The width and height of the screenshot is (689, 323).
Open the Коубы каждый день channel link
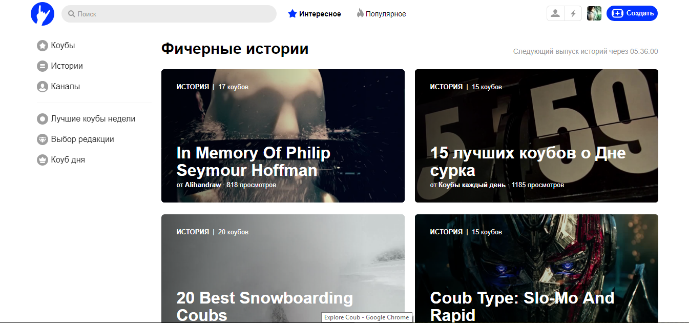pyautogui.click(x=472, y=185)
